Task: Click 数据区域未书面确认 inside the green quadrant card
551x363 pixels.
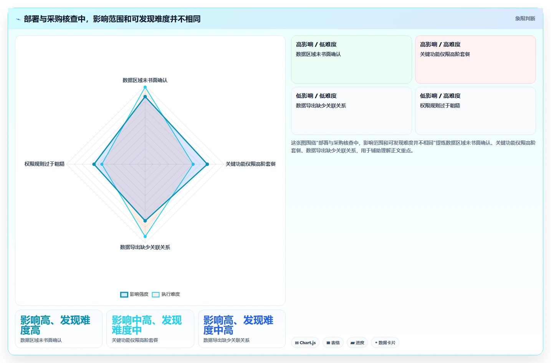Action: click(x=318, y=54)
